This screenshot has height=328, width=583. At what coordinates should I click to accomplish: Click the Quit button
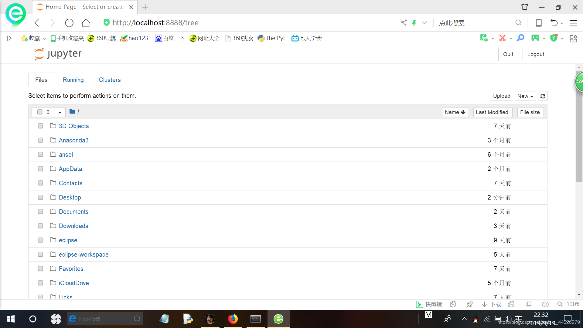508,54
